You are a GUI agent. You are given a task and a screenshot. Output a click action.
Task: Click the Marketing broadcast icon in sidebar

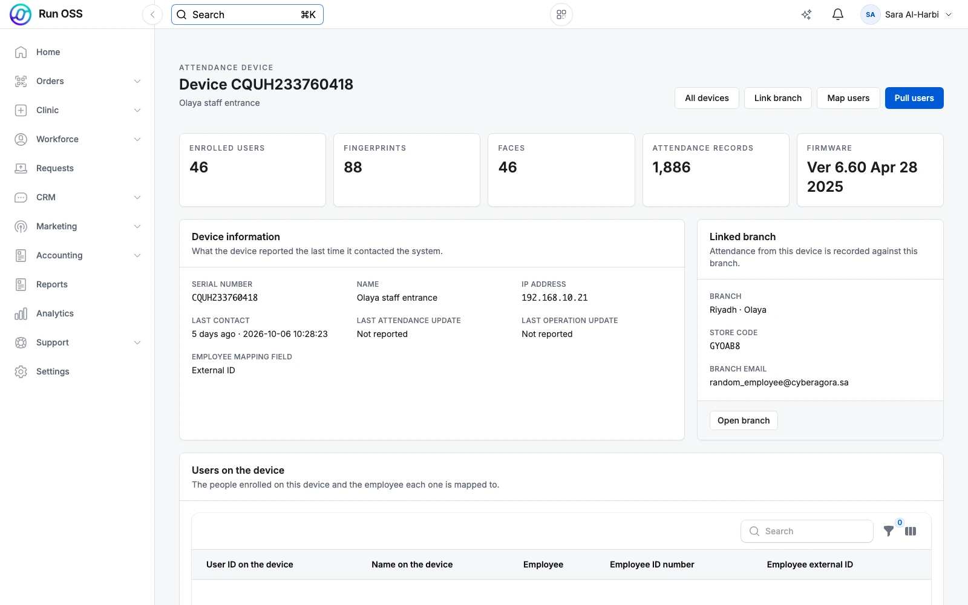(21, 226)
